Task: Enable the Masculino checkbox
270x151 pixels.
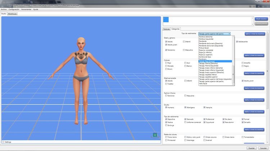Action: coord(184,50)
